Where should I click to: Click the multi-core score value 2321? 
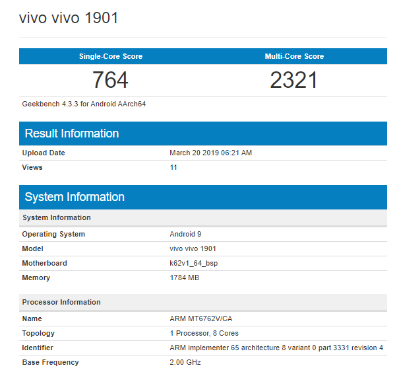click(293, 80)
